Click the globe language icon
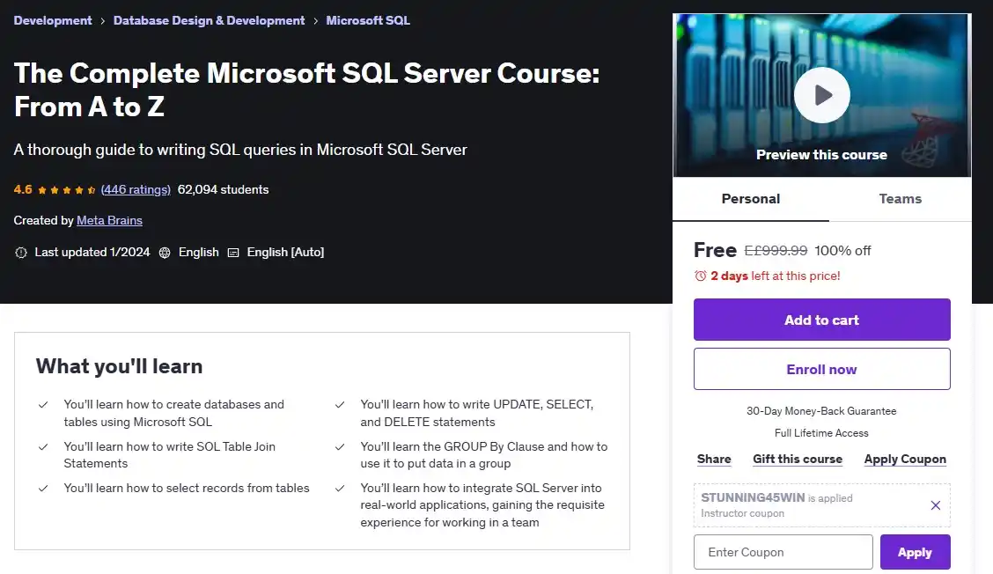The image size is (993, 574). coord(165,252)
